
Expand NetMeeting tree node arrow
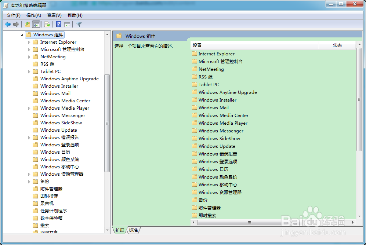[29, 57]
